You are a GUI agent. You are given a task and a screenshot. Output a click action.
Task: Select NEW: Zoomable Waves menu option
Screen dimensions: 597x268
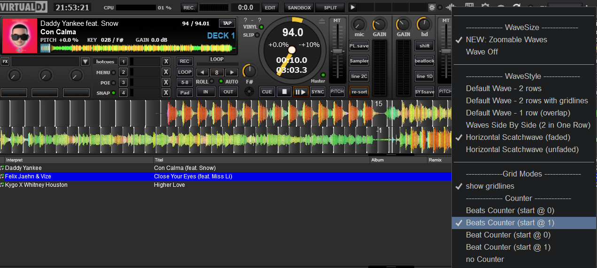506,39
